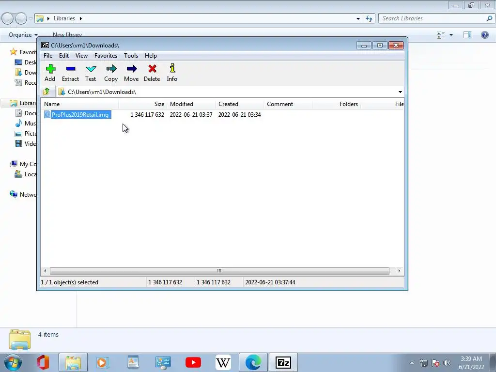
Task: Click the Comment column header
Action: [x=288, y=104]
